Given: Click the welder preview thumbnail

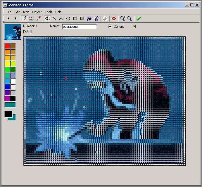Looking at the screenshot, I should tap(13, 32).
